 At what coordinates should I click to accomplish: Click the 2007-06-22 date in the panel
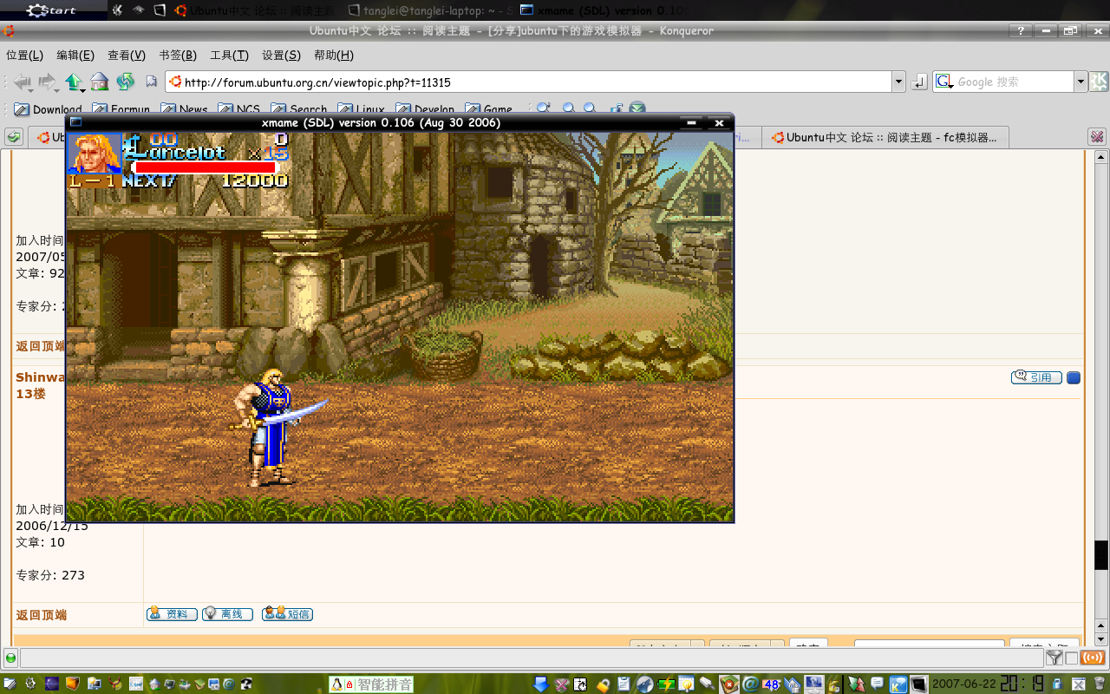(x=964, y=684)
